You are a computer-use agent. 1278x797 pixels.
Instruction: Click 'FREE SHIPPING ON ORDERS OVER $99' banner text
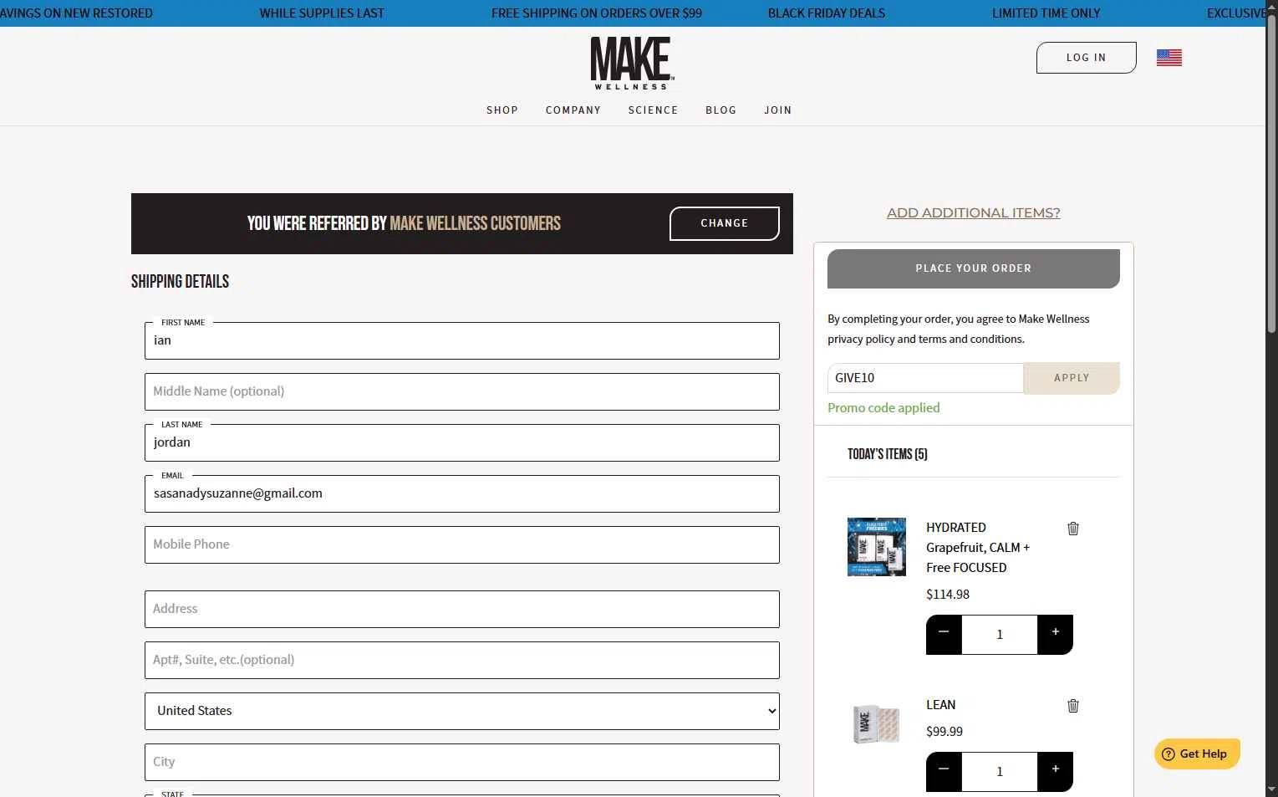click(597, 13)
